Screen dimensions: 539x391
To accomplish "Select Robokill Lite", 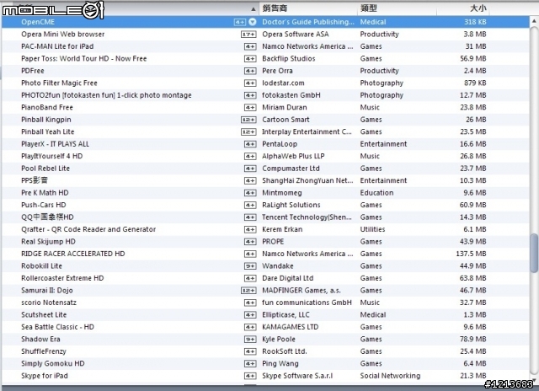I will click(x=265, y=266).
